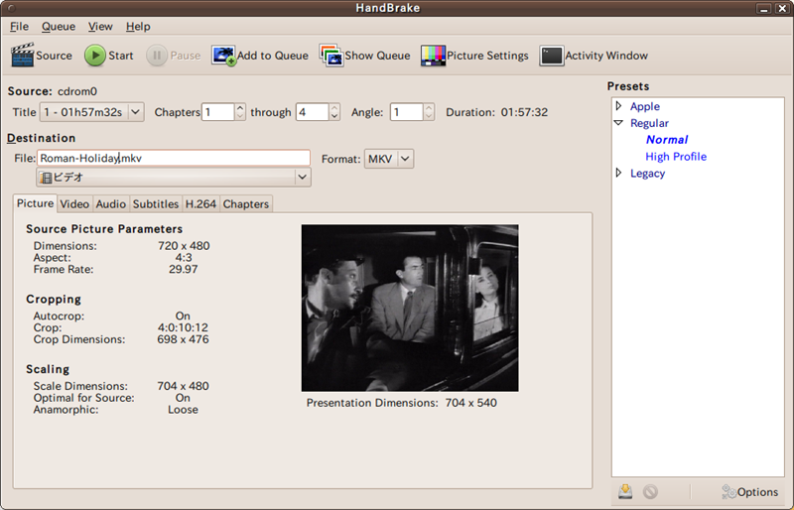The height and width of the screenshot is (510, 794).
Task: Click the Apple preset category label
Action: (644, 106)
